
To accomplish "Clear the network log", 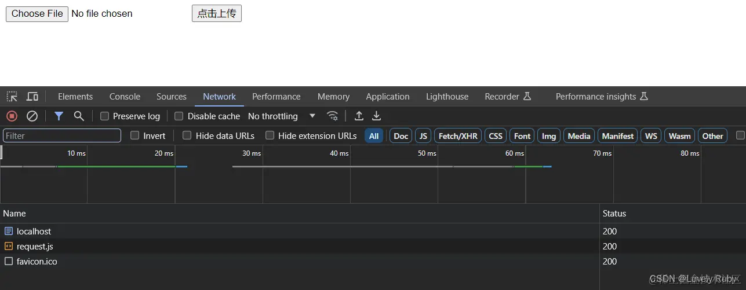I will tap(32, 116).
